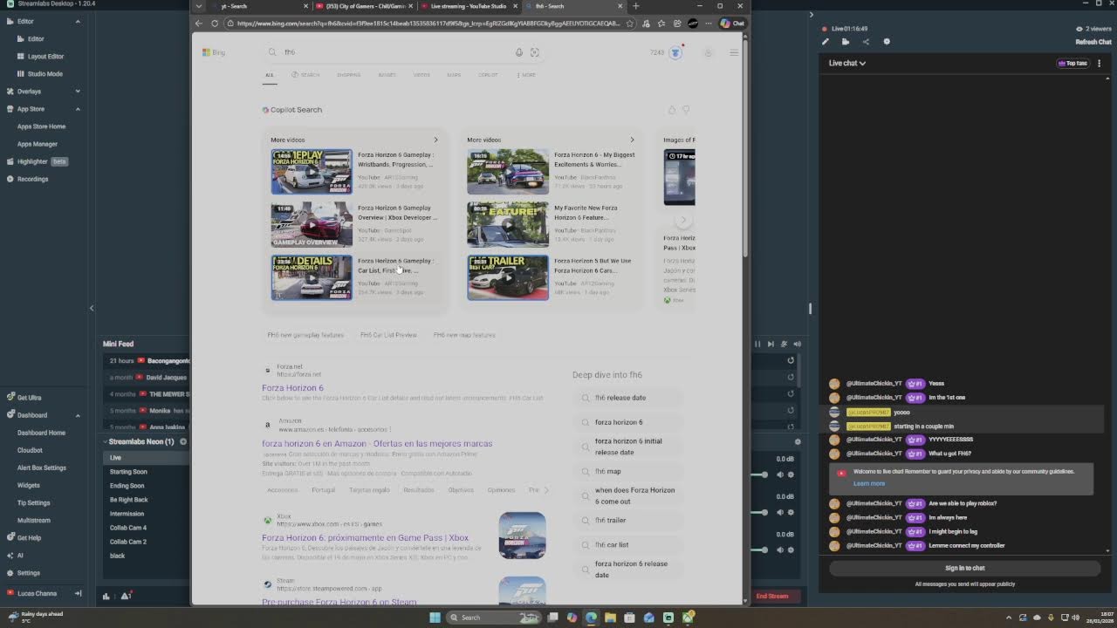Viewport: 1117px width, 628px height.
Task: Add a new scene with the plus icon
Action: (x=183, y=441)
